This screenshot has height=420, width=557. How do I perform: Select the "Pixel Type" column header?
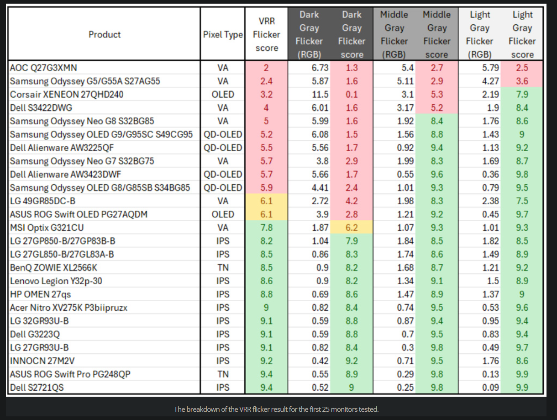223,35
